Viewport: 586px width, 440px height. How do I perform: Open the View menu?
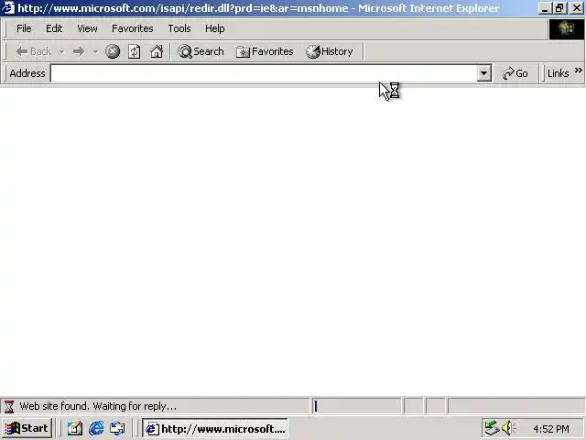(87, 28)
